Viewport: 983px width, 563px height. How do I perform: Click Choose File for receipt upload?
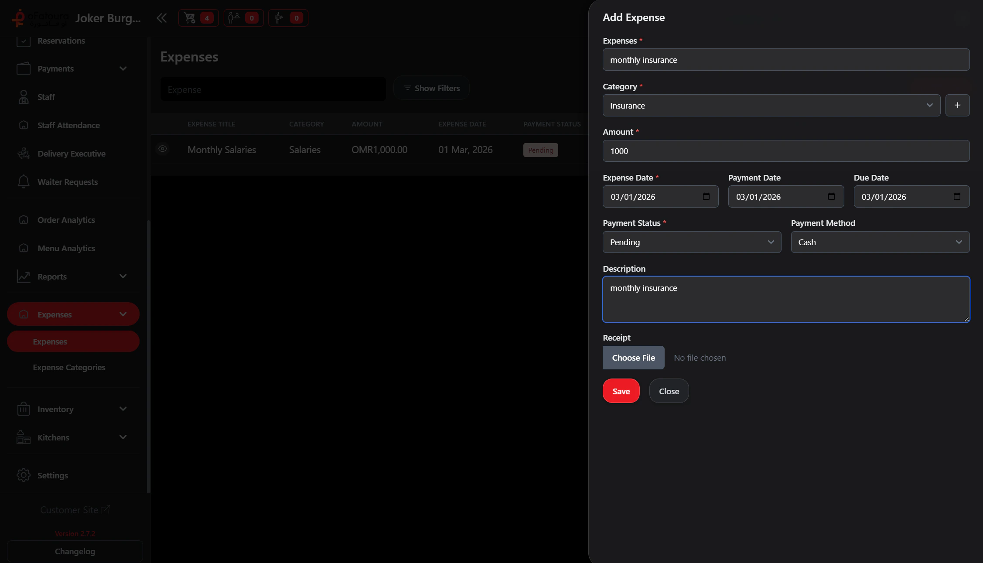coord(633,358)
